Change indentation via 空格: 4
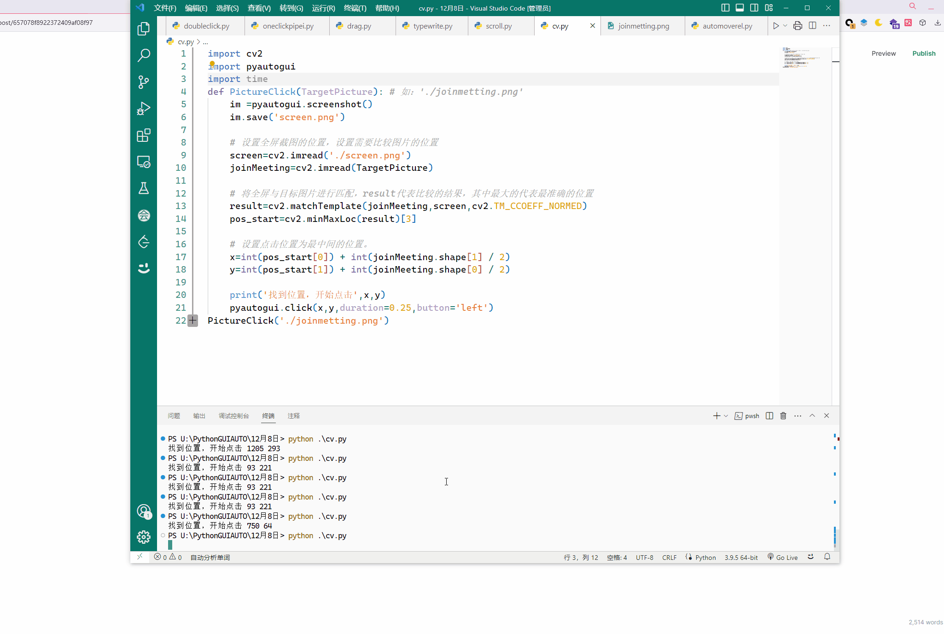 coord(617,557)
